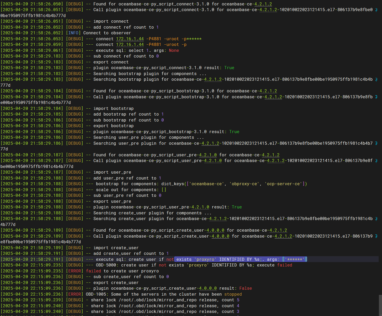Click 'OBD-1005' error code text
This screenshot has width=382, height=316.
pyautogui.click(x=96, y=294)
